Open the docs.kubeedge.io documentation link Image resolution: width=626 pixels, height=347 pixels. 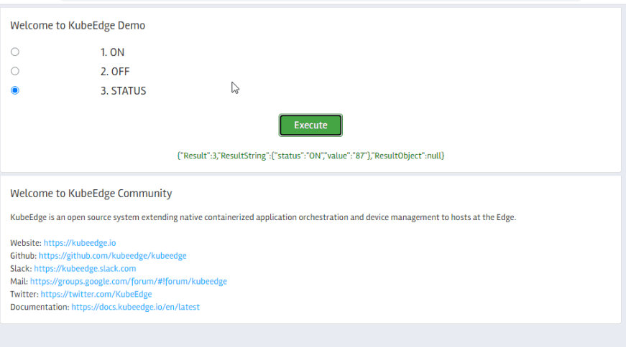135,308
